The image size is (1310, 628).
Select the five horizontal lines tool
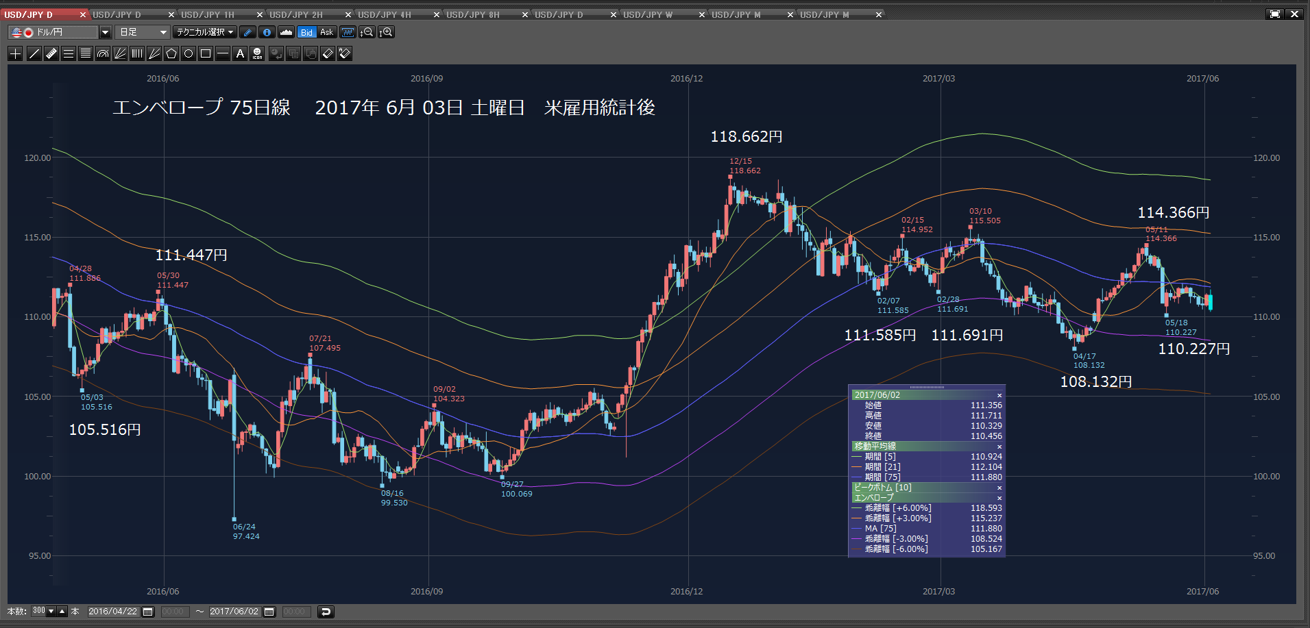click(85, 53)
